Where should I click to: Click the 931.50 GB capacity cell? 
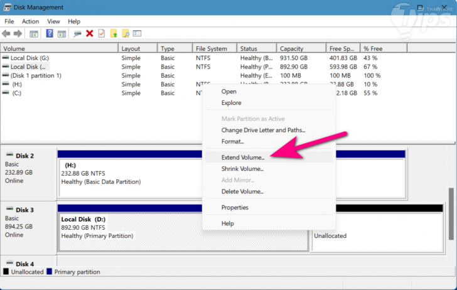[x=294, y=58]
